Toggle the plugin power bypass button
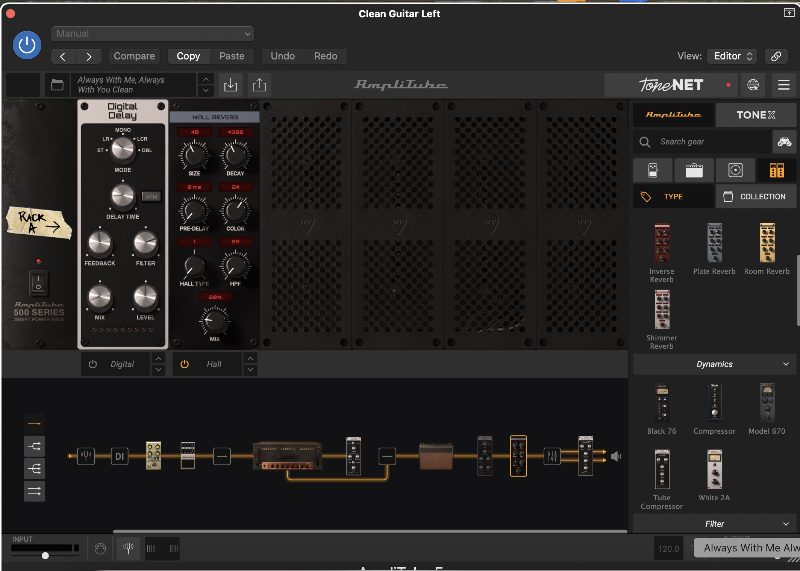The width and height of the screenshot is (800, 571). pos(27,45)
